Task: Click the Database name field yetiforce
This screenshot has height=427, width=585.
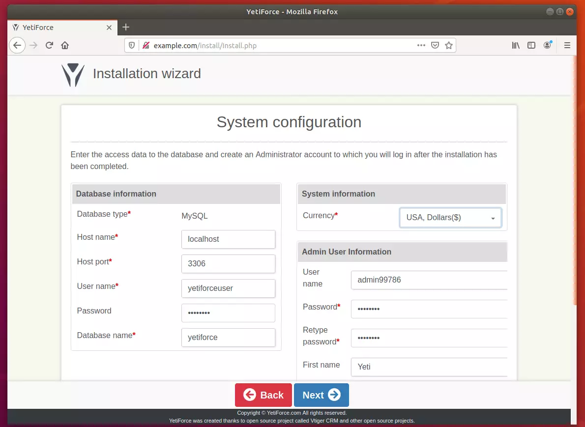Action: pyautogui.click(x=228, y=338)
